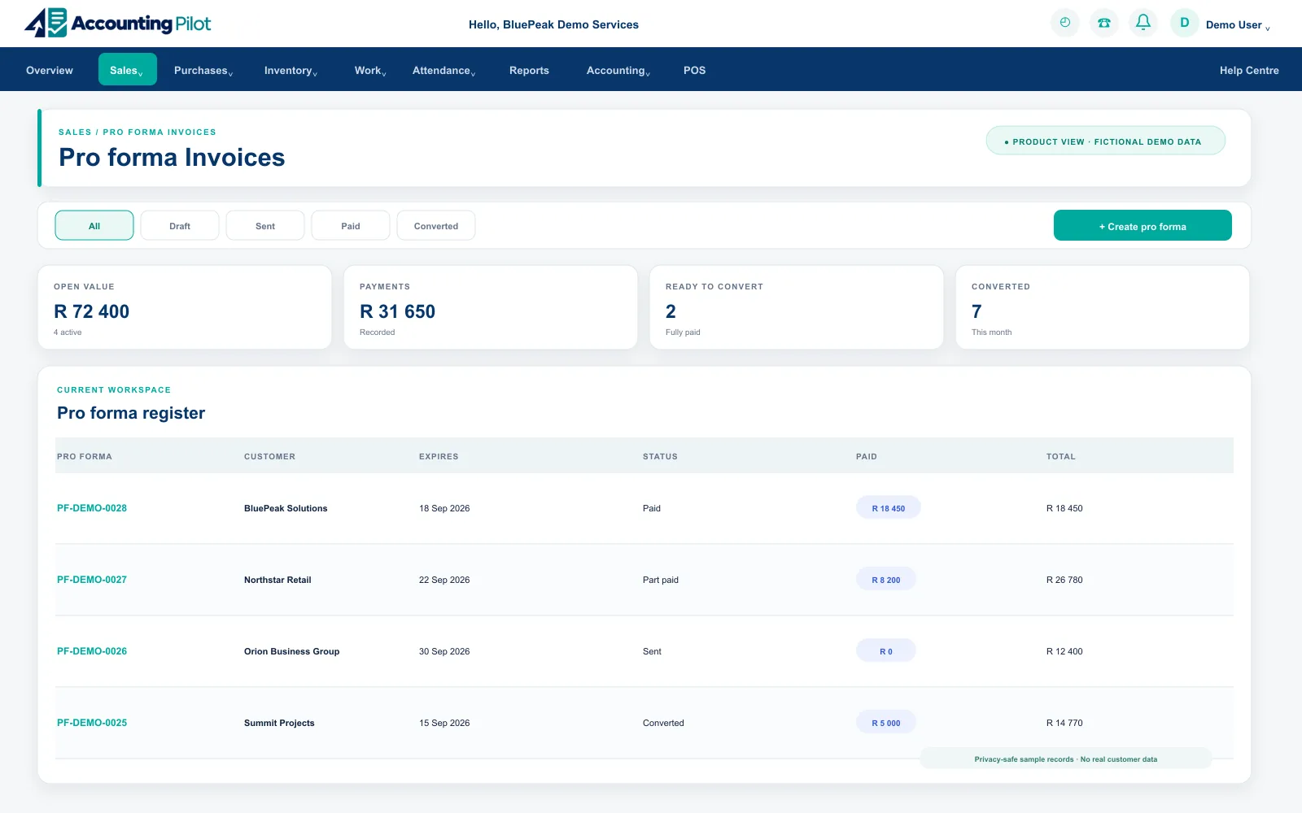The width and height of the screenshot is (1302, 813).
Task: Open the Accounting dropdown
Action: (x=618, y=71)
